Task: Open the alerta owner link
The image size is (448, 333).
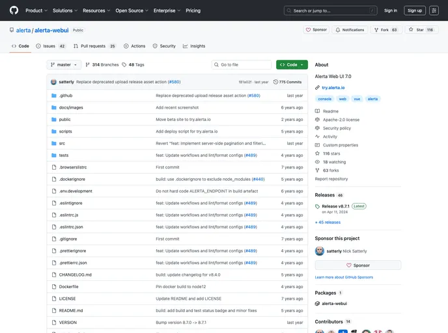Action: [x=23, y=31]
